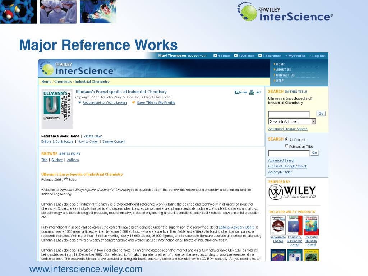Click Save Title to My Profile
The height and width of the screenshot is (276, 368).
coord(156,103)
